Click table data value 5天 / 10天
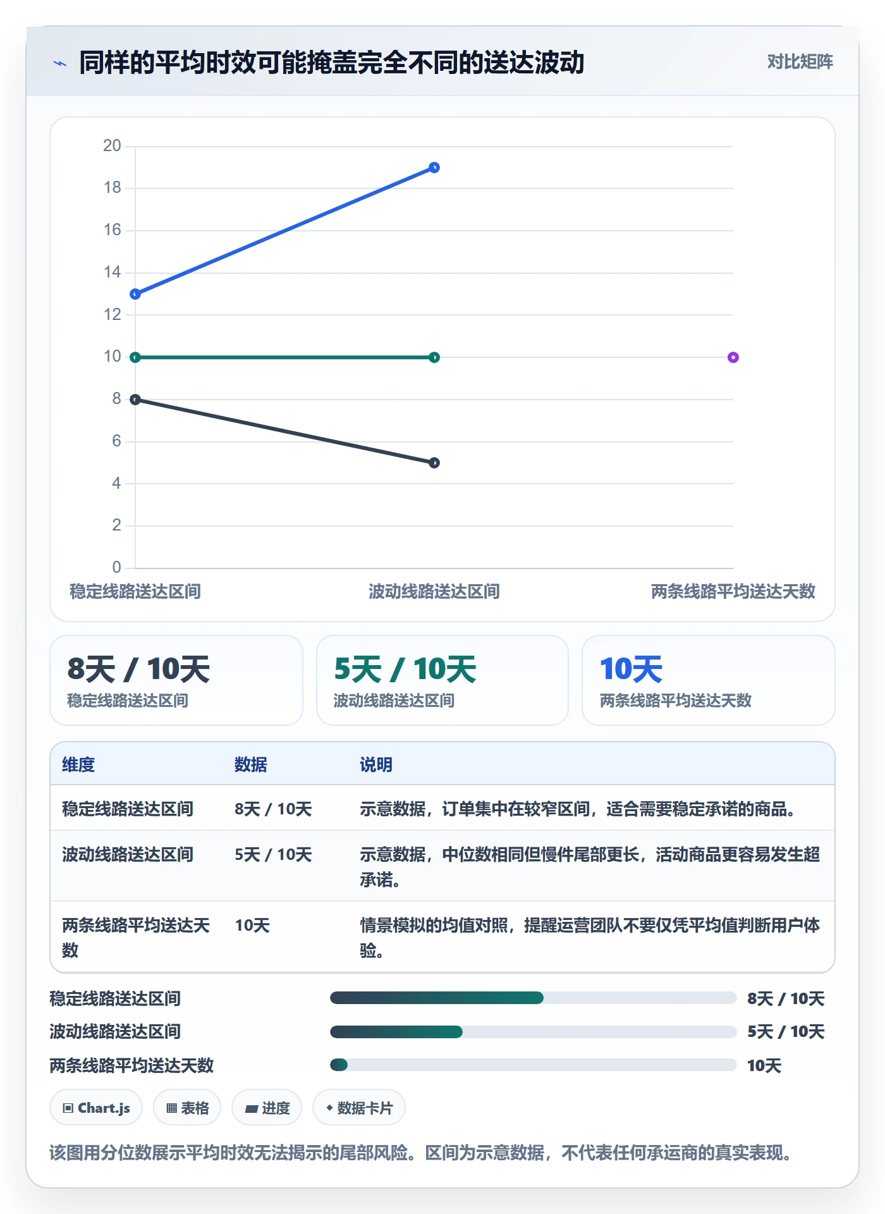This screenshot has height=1214, width=885. coord(273,854)
